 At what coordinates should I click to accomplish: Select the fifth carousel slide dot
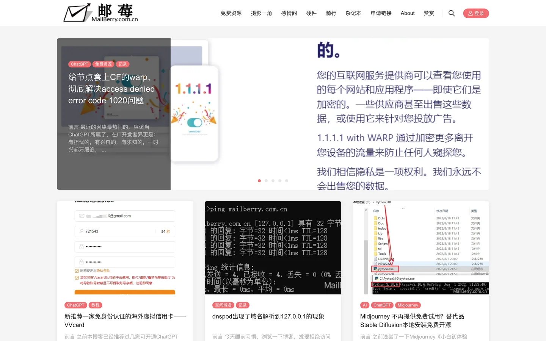(x=287, y=181)
